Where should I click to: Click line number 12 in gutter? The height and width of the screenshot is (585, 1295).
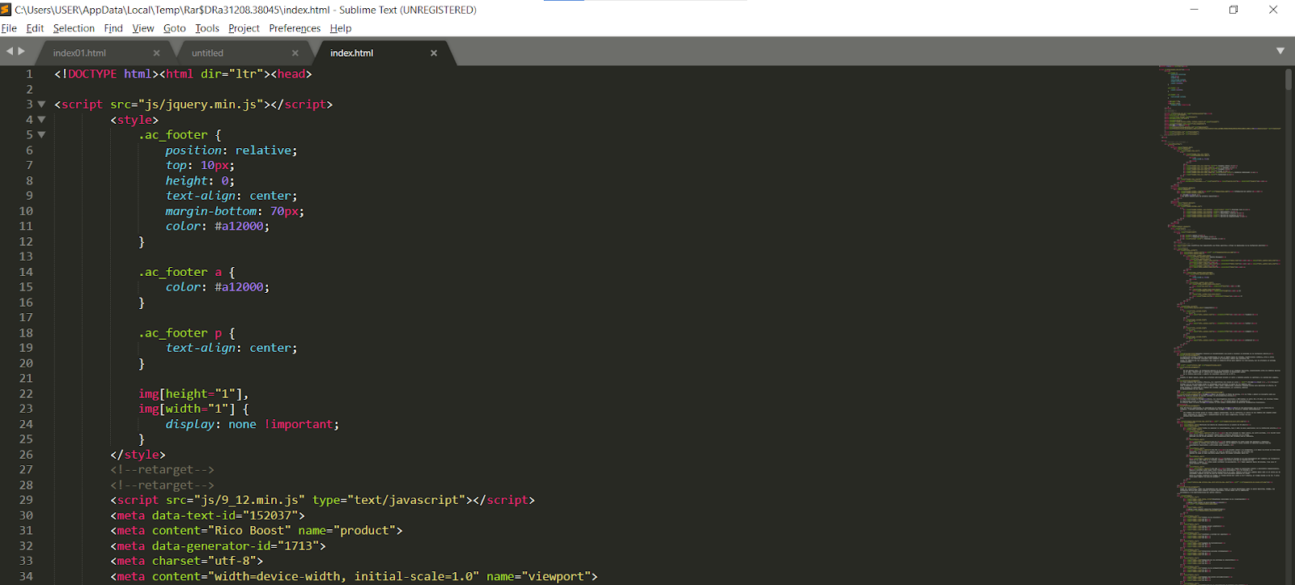[x=26, y=241]
